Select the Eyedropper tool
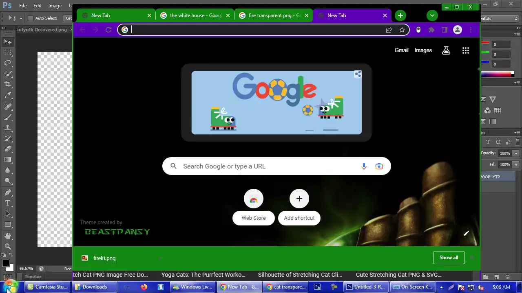Screen dimensions: 522x293 click(8, 95)
